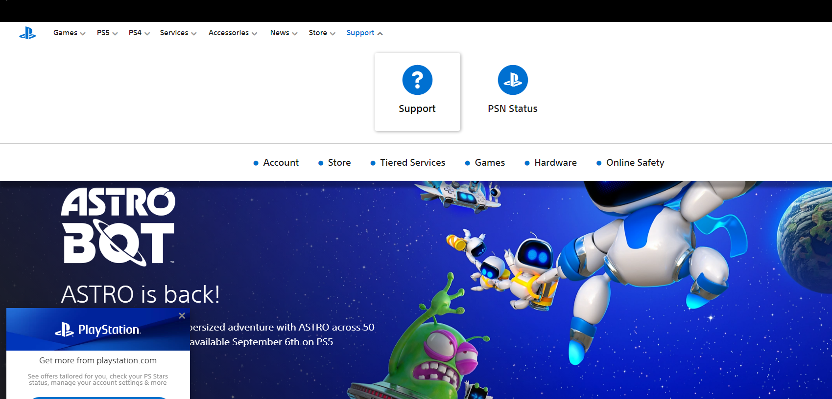Open the PS5 navigation menu
832x399 pixels.
click(107, 33)
